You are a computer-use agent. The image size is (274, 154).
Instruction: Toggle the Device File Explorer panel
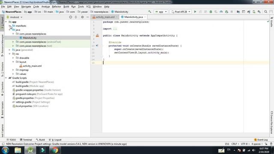[272, 123]
